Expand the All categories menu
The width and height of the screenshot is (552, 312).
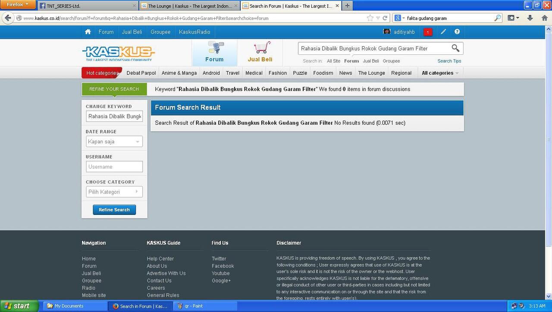click(440, 73)
